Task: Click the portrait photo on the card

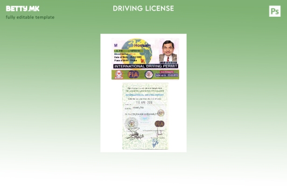Action: [168, 51]
